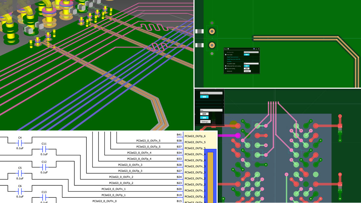Click net label PCIeG3_0_OUTn_3 on wire
The width and height of the screenshot is (361, 203).
(130, 165)
